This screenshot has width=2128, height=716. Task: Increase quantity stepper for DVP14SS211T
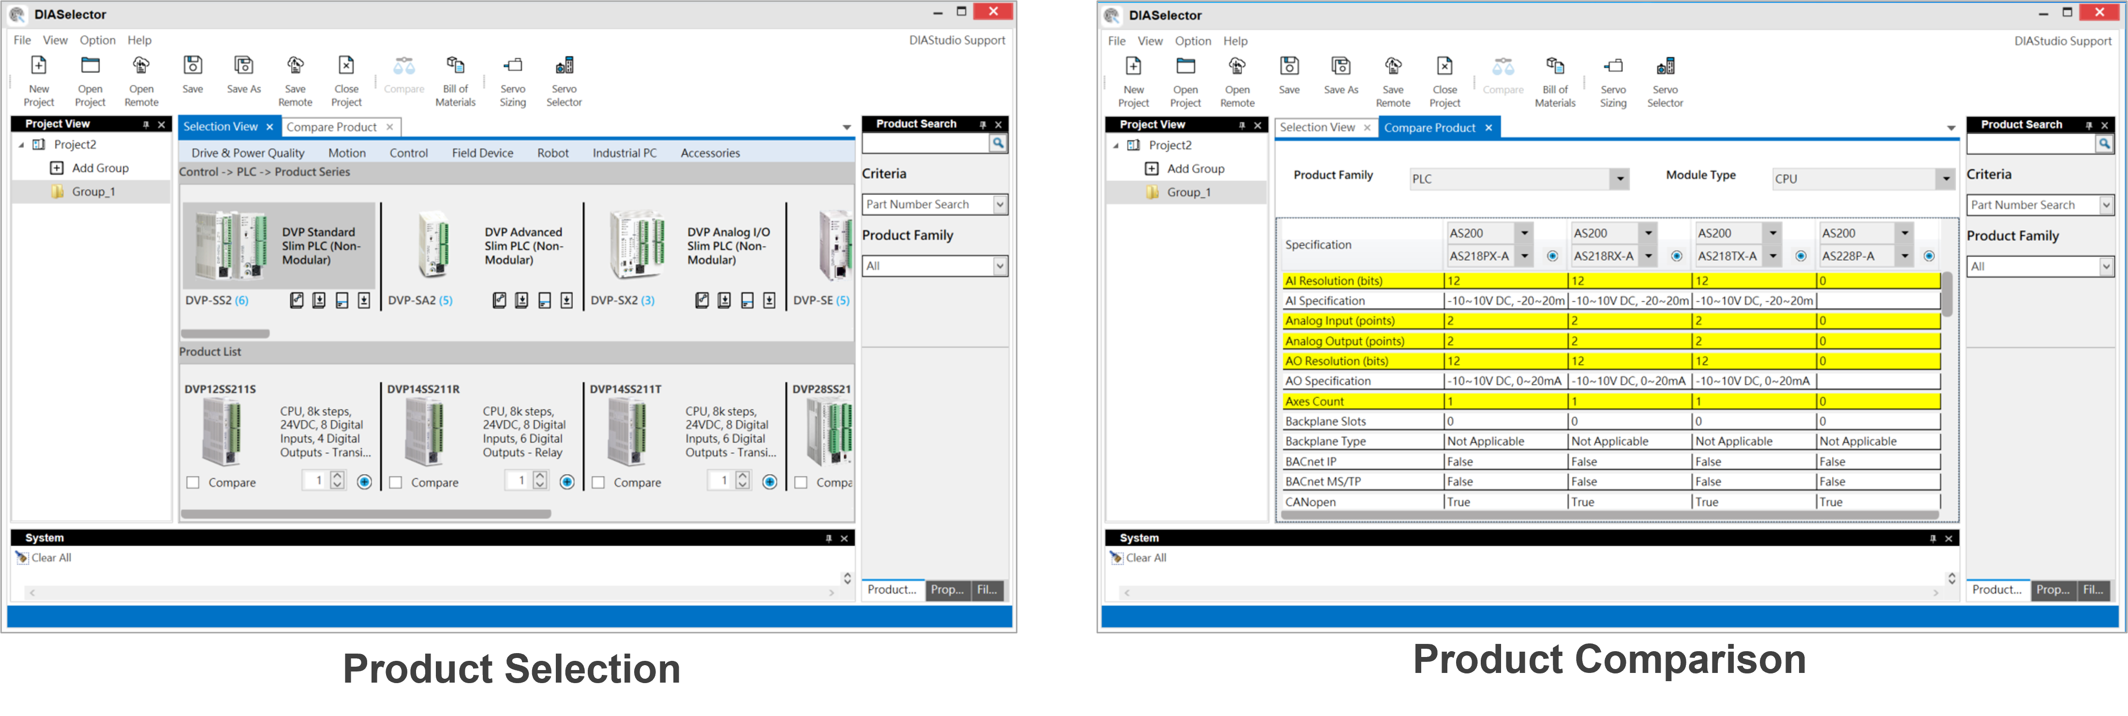743,476
